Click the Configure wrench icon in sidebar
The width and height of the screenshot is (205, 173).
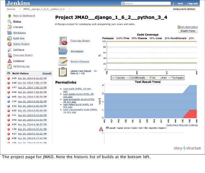click(10, 50)
